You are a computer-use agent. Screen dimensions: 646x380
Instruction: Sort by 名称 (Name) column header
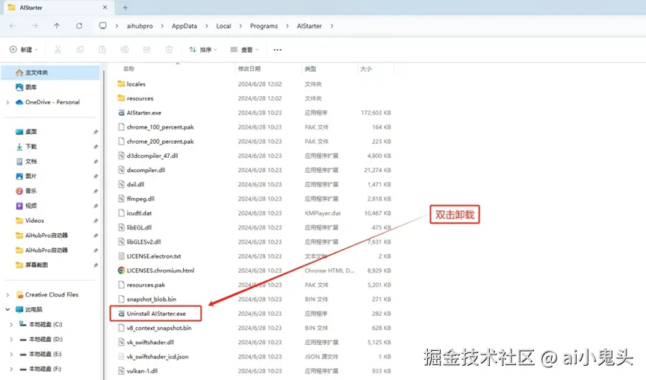(x=128, y=69)
